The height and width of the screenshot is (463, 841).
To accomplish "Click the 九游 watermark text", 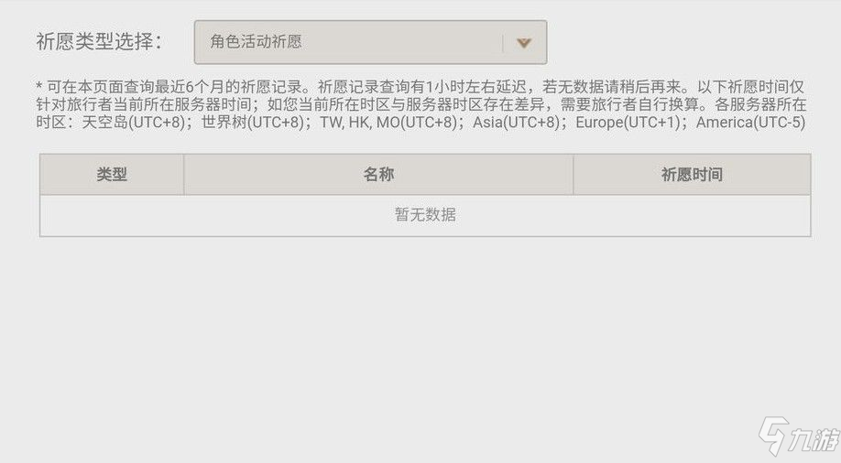I will 814,440.
